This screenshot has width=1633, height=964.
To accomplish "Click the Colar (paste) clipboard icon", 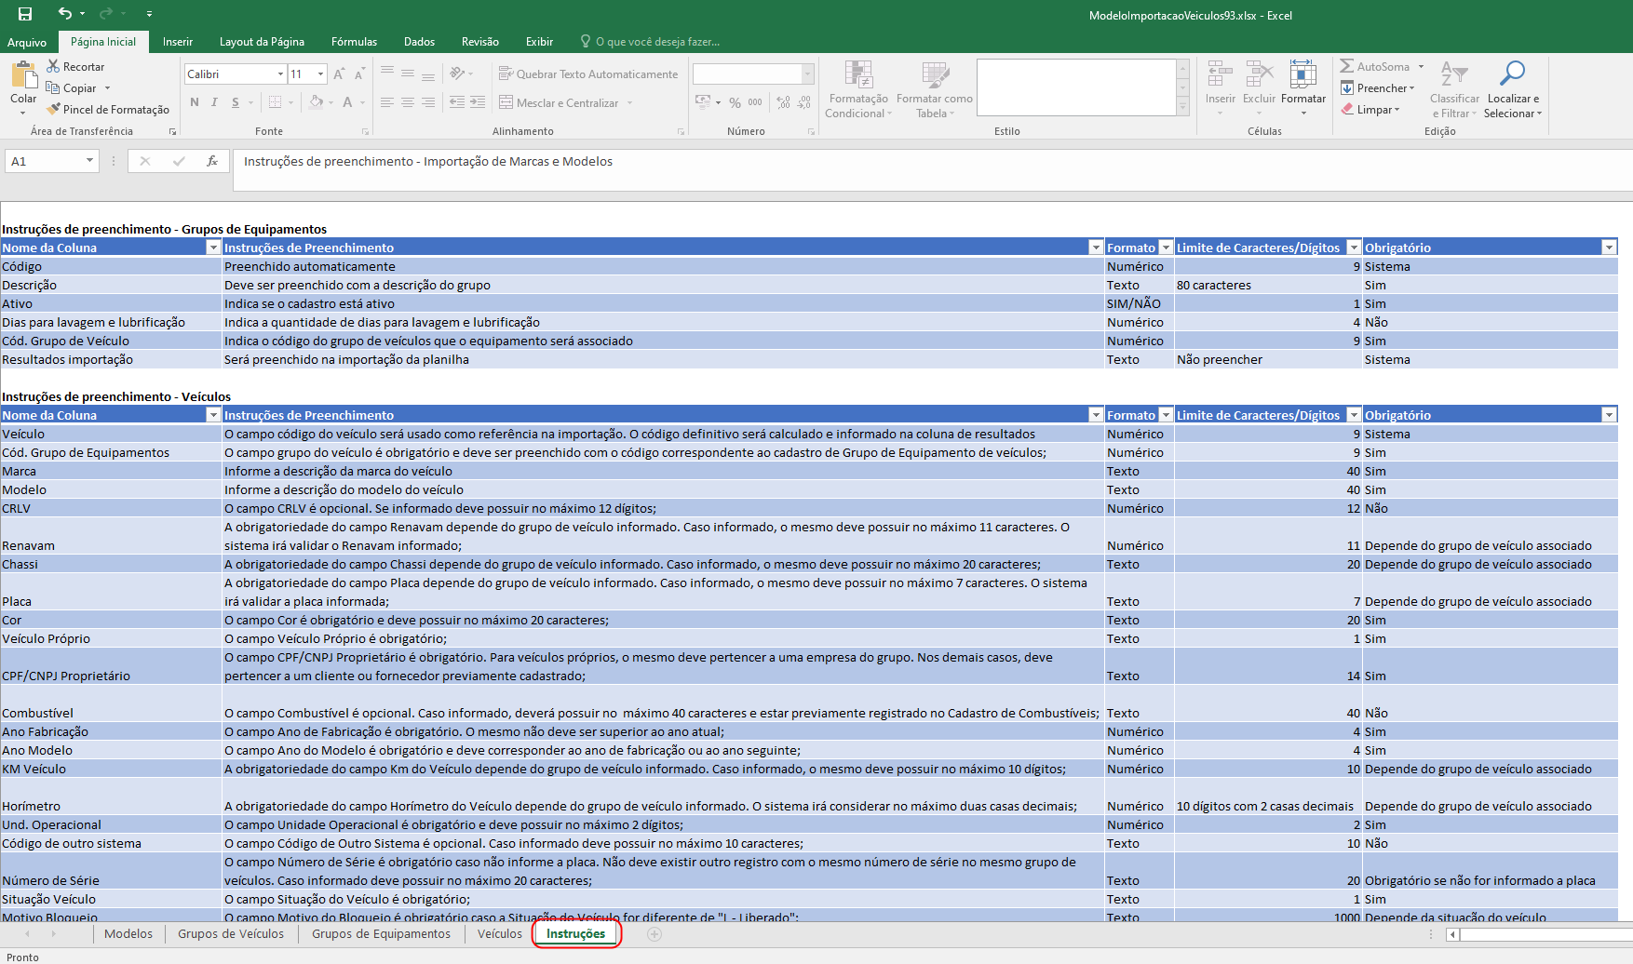I will 23,76.
